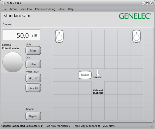The image size is (155, 129).
Task: Toggle the Mute button
Action: tap(33, 50)
